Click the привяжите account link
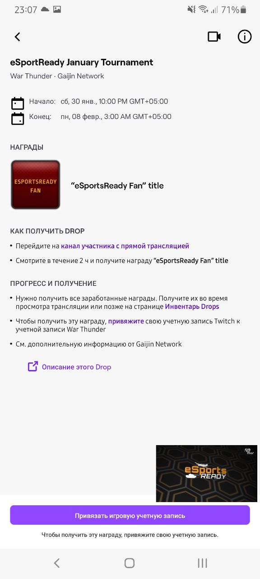Screen dimensions: 260x579 (x=126, y=321)
